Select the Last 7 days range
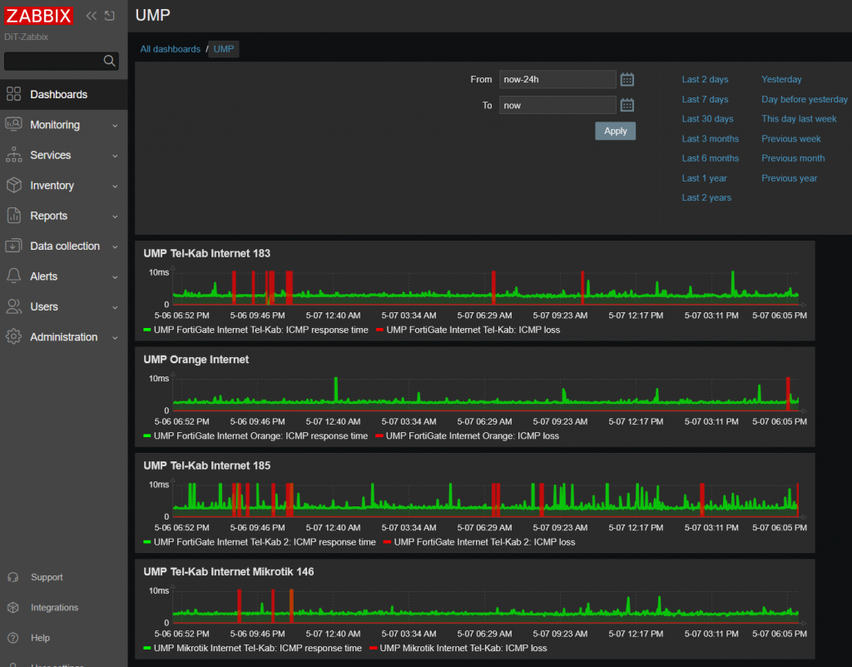852x667 pixels. [705, 99]
